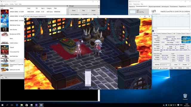Open Task Manager Performance tab
The image size is (191, 107).
(141, 7)
